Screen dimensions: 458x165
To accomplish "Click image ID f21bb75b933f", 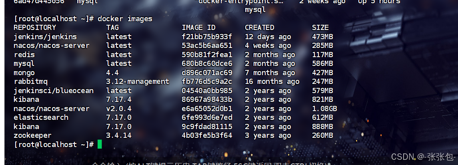I will [207, 37].
